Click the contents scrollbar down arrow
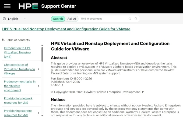The width and height of the screenshot is (183, 119). tap(42, 116)
